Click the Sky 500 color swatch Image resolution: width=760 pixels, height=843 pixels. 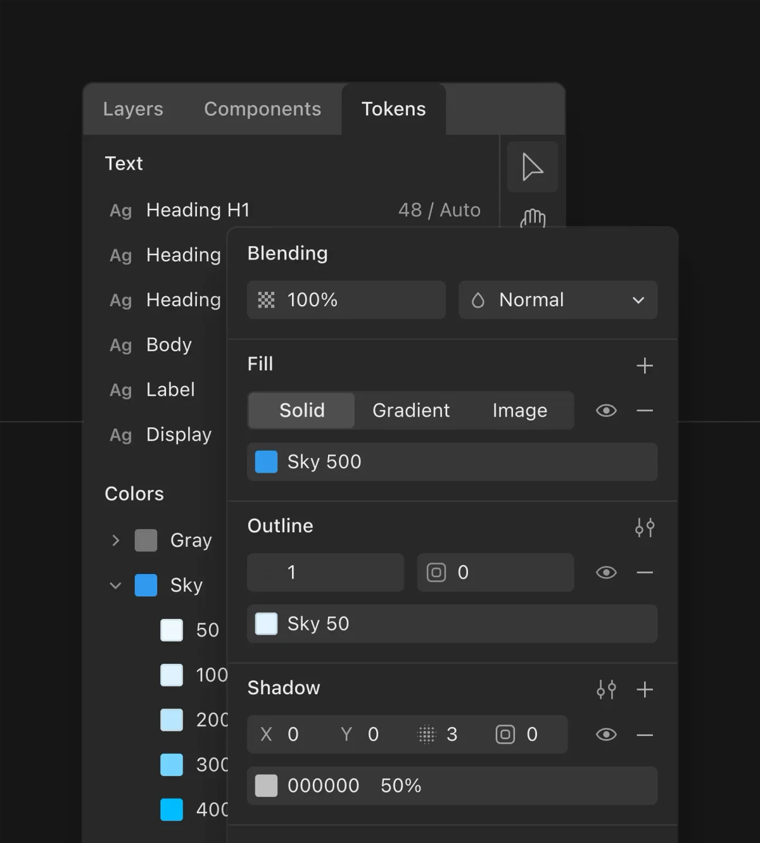[267, 461]
